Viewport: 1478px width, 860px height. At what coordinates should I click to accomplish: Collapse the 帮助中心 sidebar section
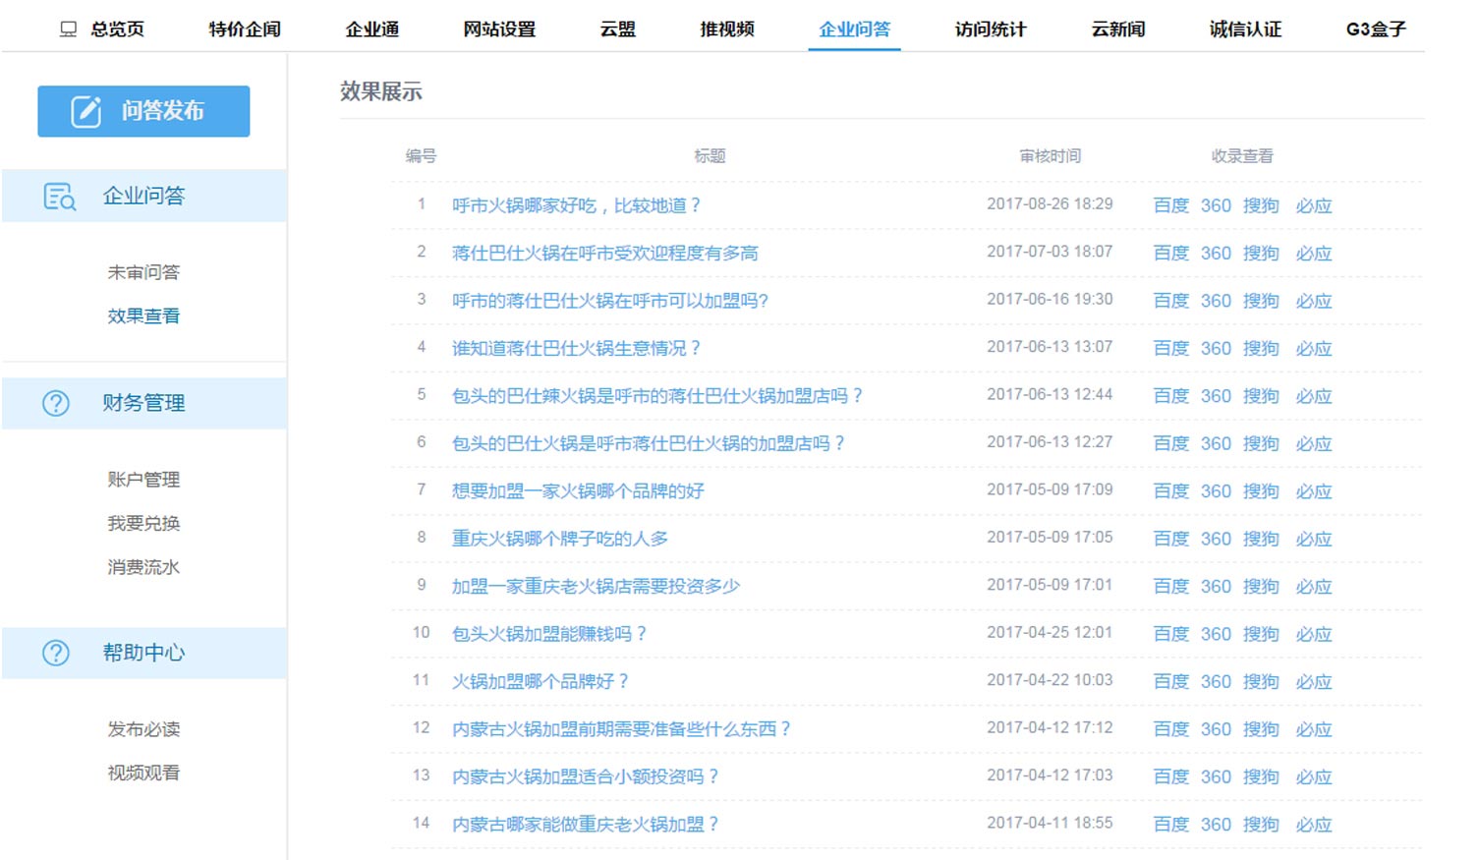144,653
